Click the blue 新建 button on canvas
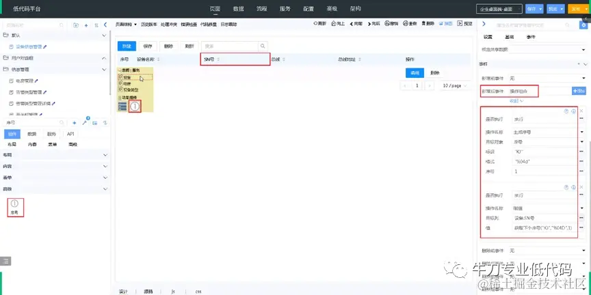This screenshot has width=591, height=295. [127, 46]
